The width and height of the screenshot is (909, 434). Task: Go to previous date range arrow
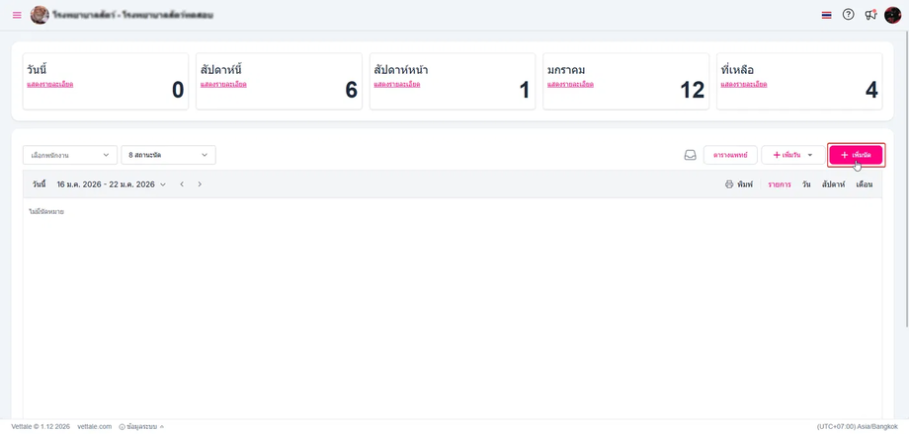(182, 184)
